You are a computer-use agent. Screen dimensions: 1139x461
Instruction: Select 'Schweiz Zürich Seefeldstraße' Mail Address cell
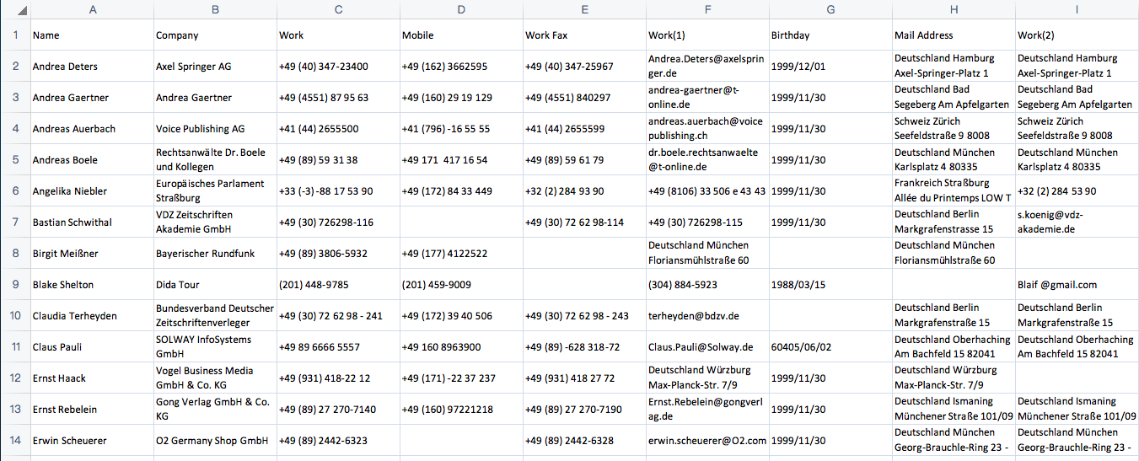pyautogui.click(x=954, y=129)
